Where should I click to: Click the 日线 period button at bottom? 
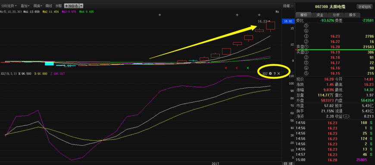point(288,163)
